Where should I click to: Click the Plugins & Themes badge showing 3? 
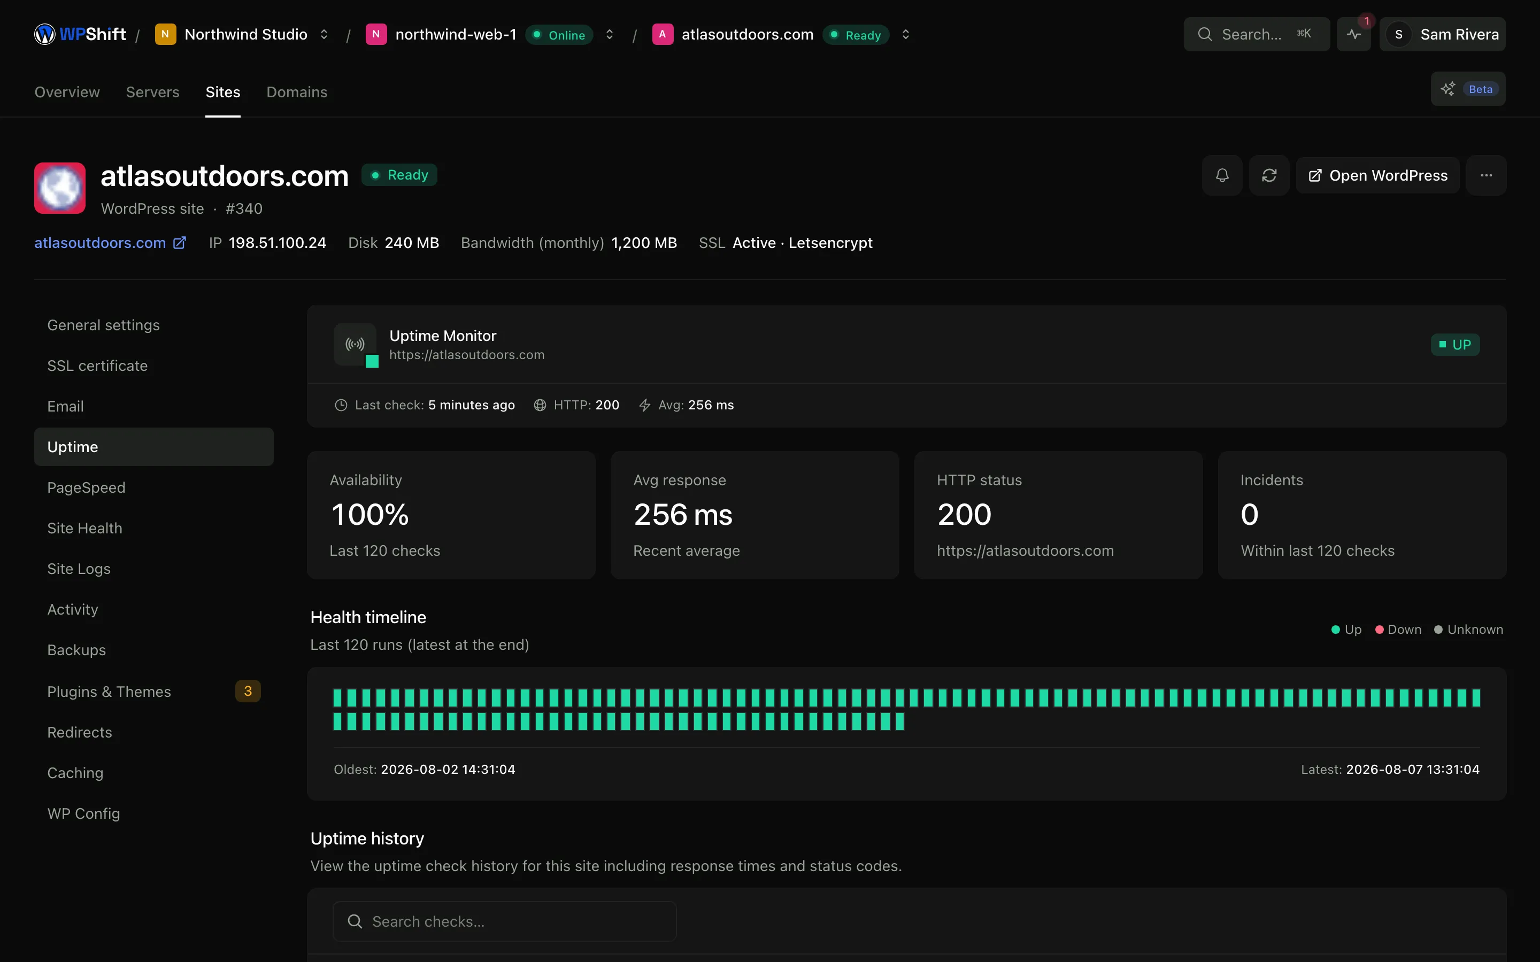(x=248, y=692)
